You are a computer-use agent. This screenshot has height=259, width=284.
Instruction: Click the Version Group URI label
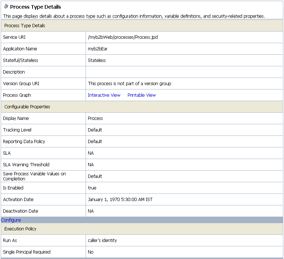pos(21,84)
